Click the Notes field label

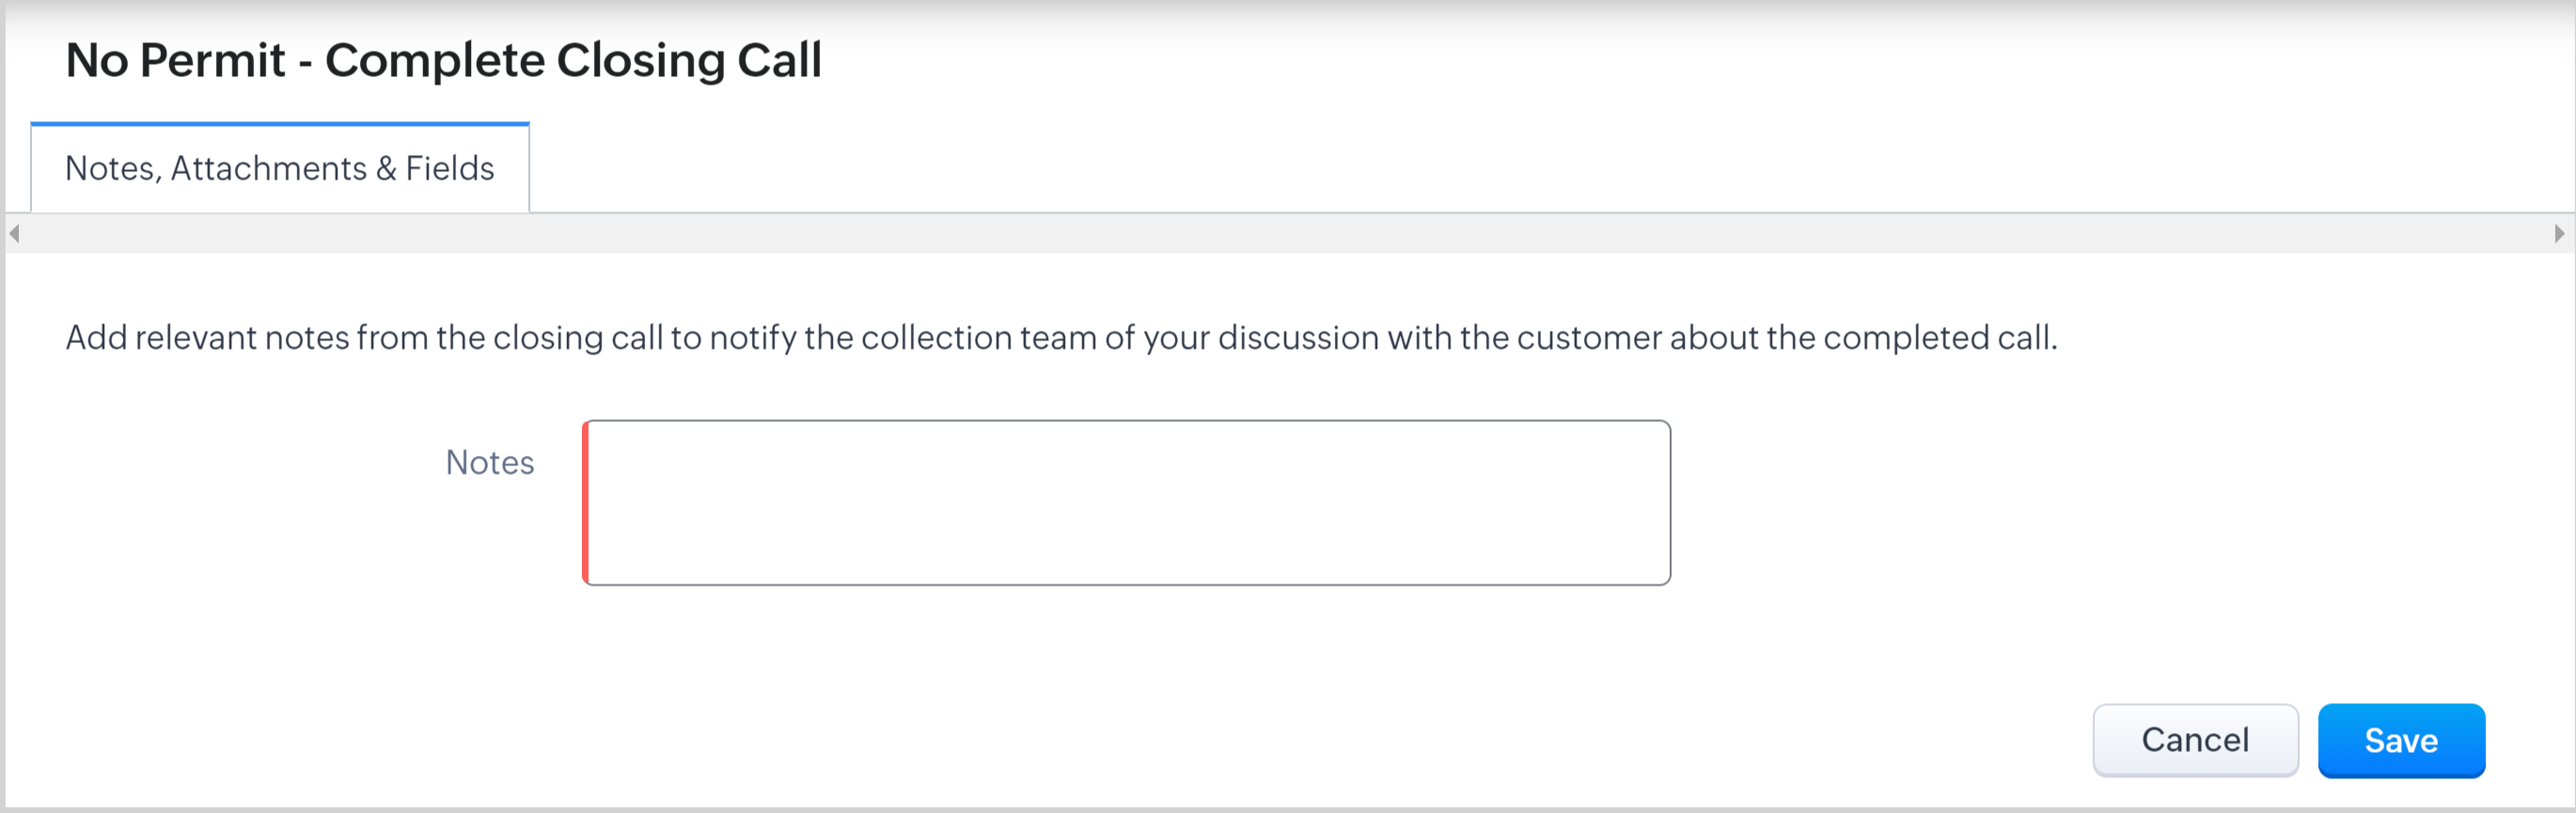coord(489,463)
